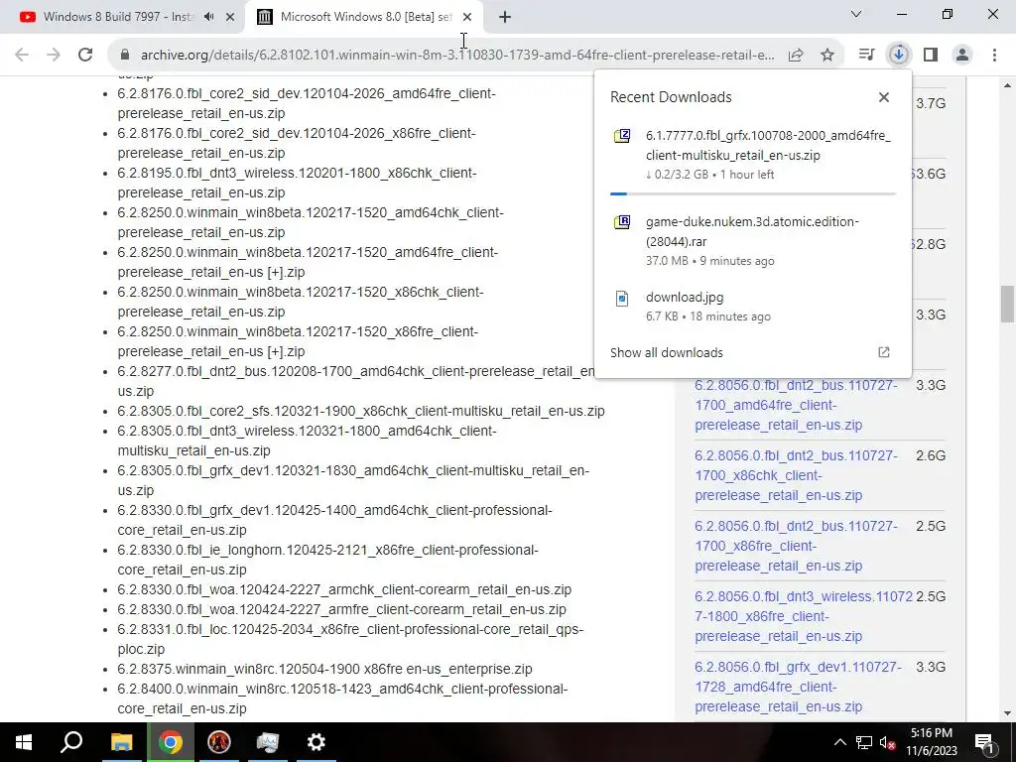Click the network tray icon
This screenshot has height=762, width=1016.
tap(864, 742)
